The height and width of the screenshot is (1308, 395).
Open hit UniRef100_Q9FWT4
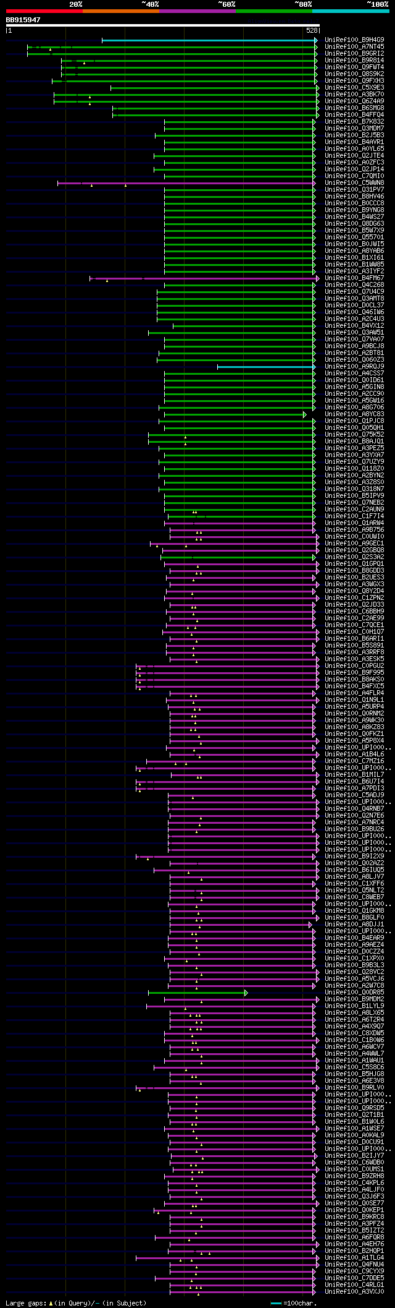(354, 67)
